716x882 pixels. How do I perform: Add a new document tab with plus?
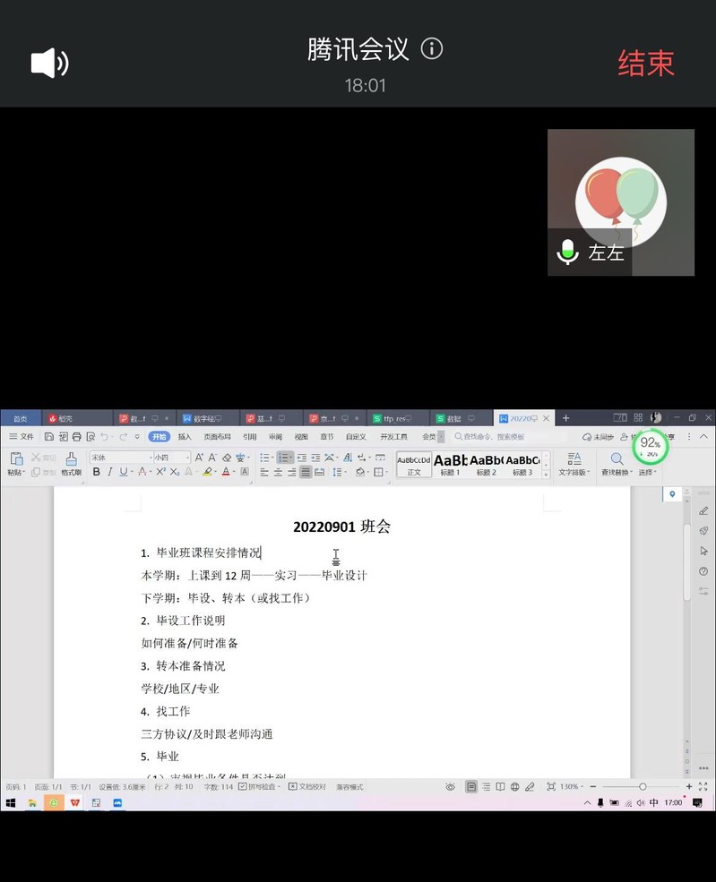tap(565, 418)
